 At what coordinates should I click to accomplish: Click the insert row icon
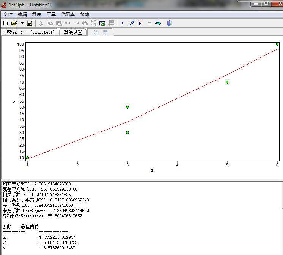[x=112, y=23]
